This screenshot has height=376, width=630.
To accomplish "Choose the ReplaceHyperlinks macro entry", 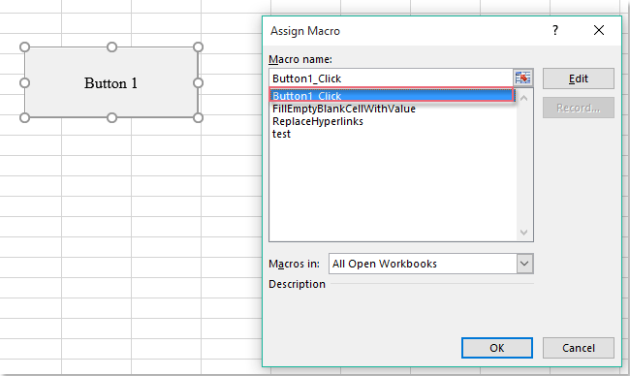I will (317, 121).
